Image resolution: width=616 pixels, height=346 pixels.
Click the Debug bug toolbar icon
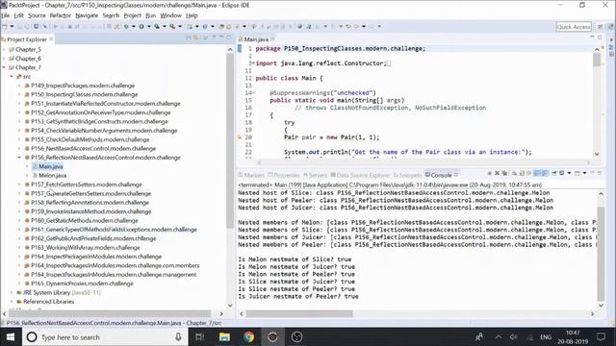(126, 26)
